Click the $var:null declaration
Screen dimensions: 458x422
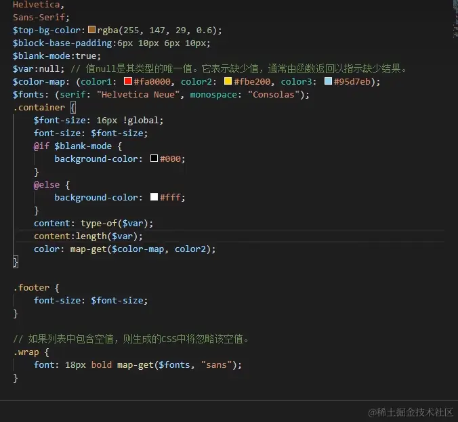click(38, 69)
